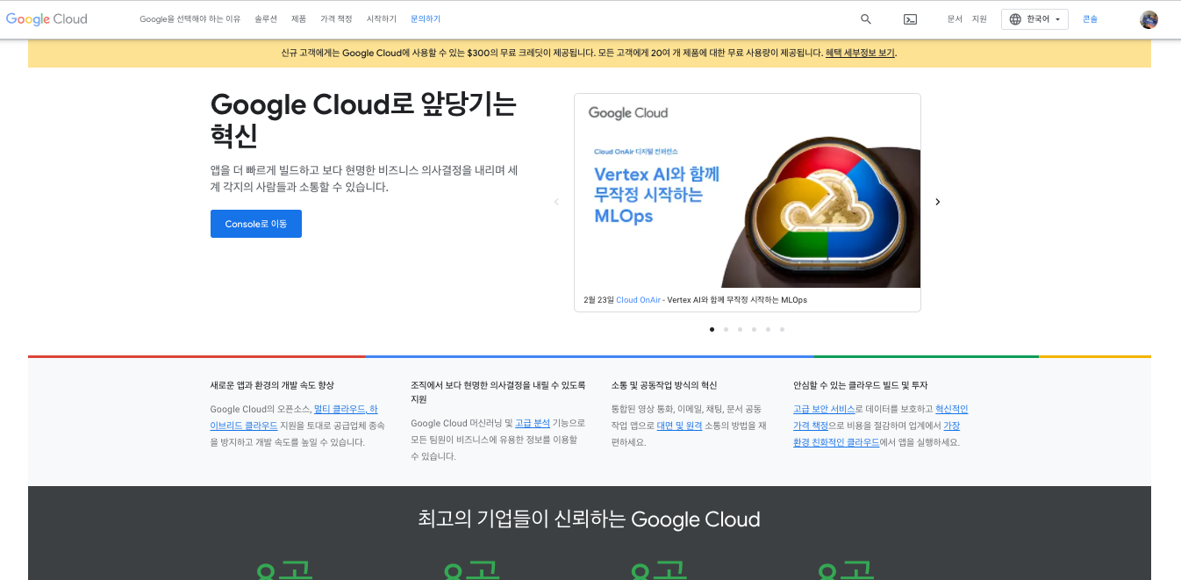Click the headline 'Google Cloud로 앞당기는 혁신'
This screenshot has height=580, width=1181.
(363, 120)
